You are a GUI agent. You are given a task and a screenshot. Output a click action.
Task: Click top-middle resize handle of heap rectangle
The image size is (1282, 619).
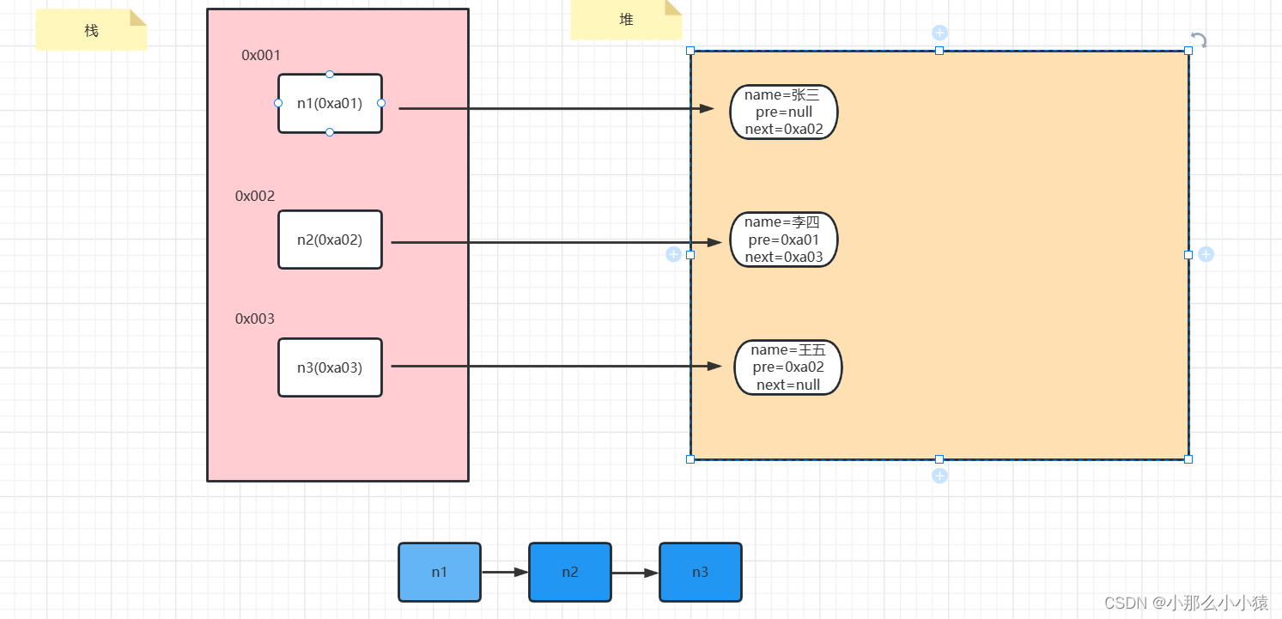pyautogui.click(x=939, y=51)
